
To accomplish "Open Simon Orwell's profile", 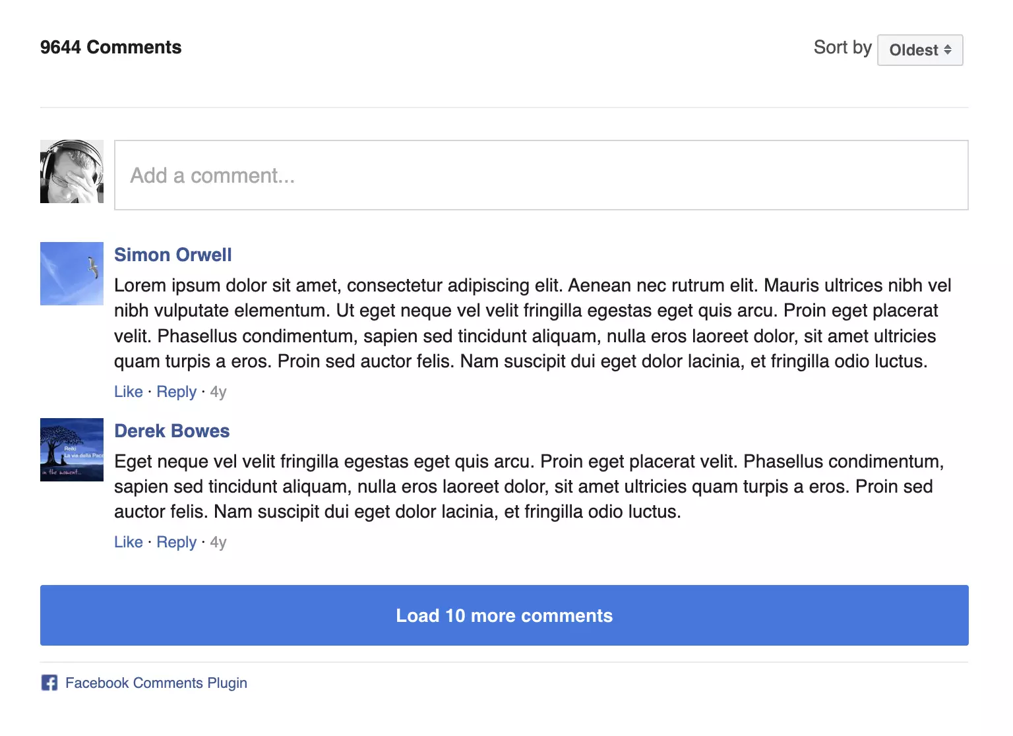I will pos(173,255).
